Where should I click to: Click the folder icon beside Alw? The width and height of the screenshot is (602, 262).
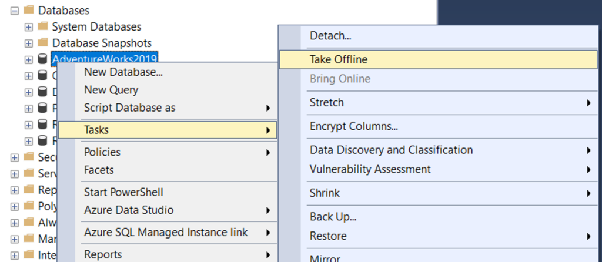coord(28,222)
